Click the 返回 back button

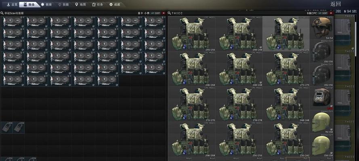(336, 4)
